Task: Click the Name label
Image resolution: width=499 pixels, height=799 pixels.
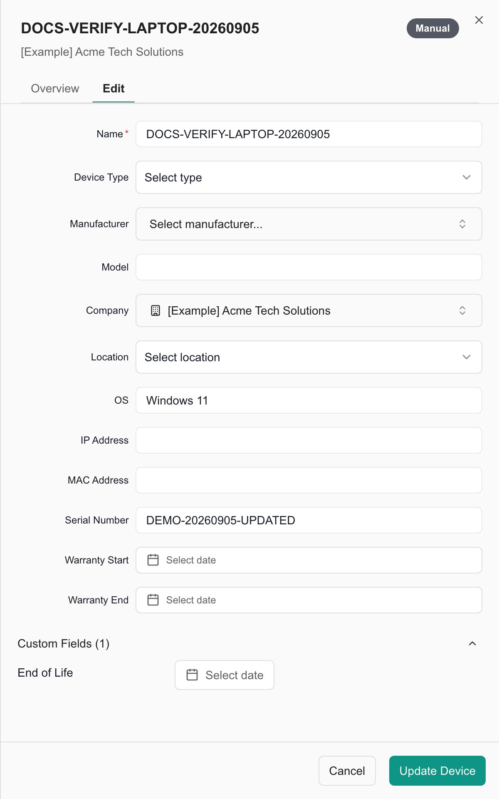Action: tap(110, 134)
